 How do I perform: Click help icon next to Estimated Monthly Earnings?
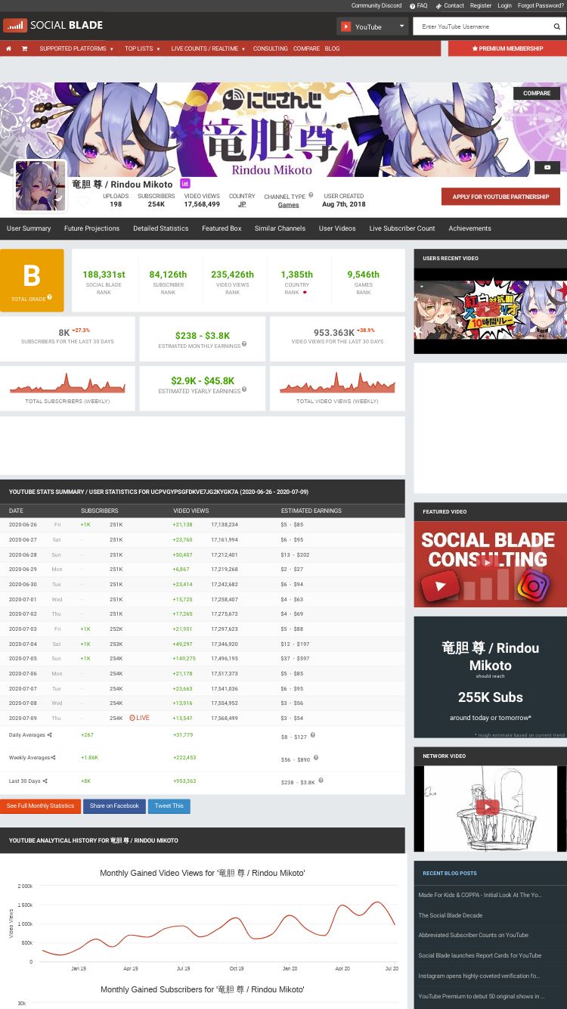click(244, 345)
